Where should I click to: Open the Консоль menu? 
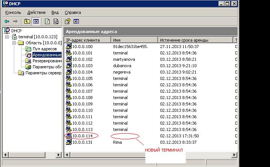[13, 12]
